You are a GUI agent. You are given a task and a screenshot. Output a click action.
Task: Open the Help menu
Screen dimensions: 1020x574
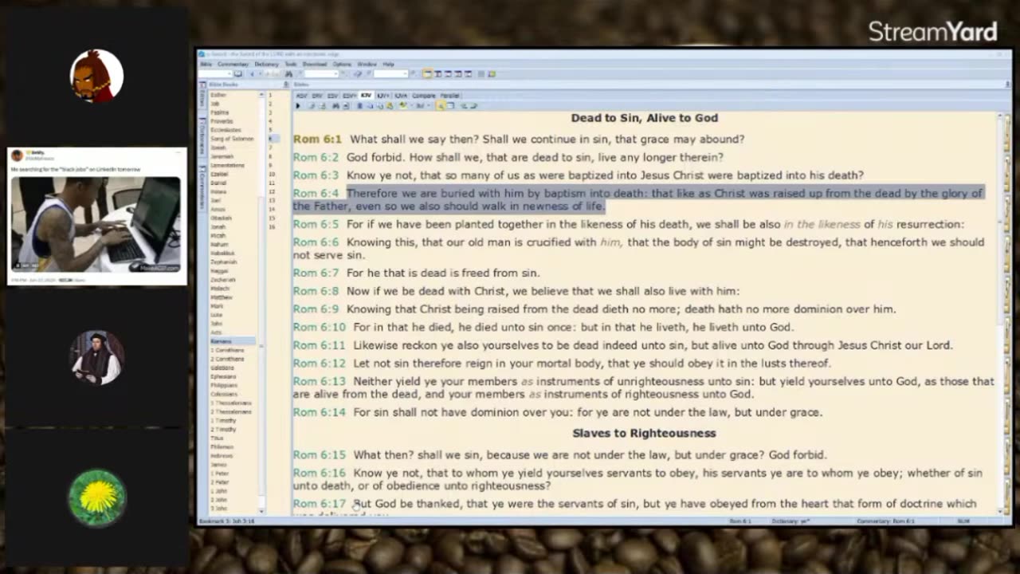pyautogui.click(x=388, y=65)
